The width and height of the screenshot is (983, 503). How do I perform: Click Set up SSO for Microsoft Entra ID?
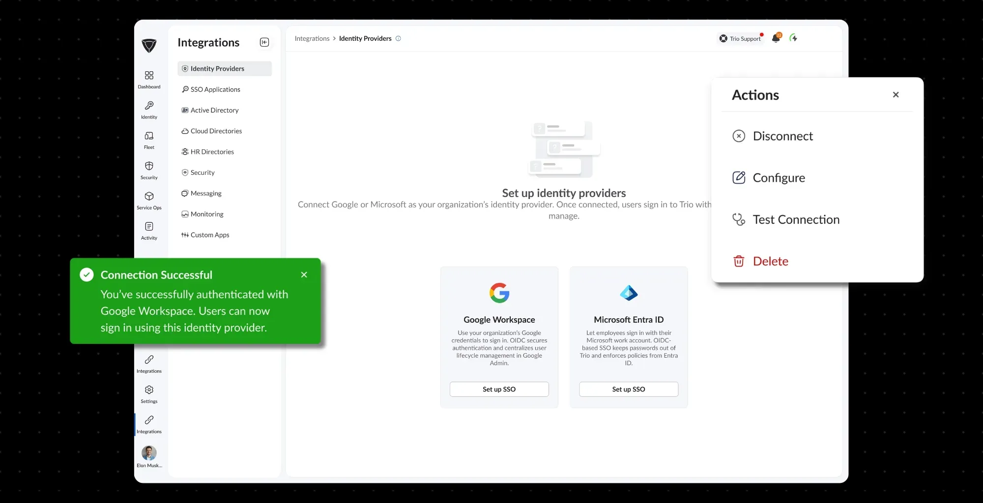[629, 389]
